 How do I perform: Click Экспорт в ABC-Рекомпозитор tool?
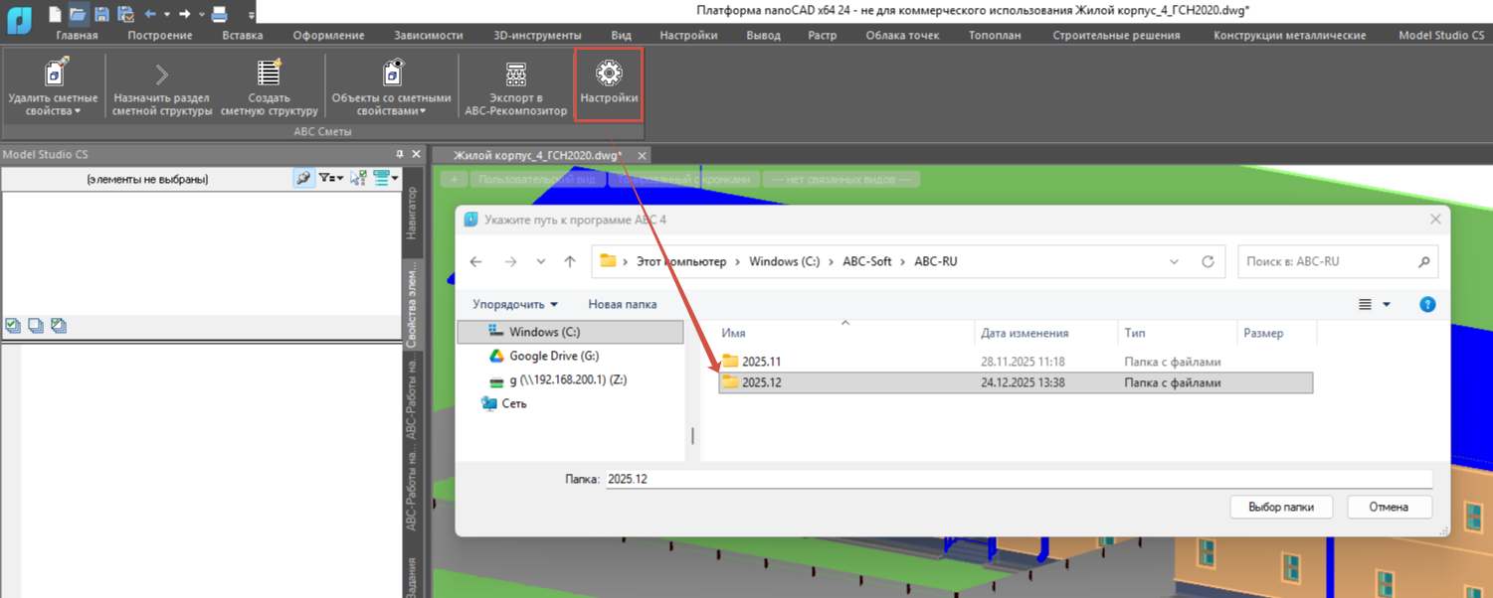[515, 86]
